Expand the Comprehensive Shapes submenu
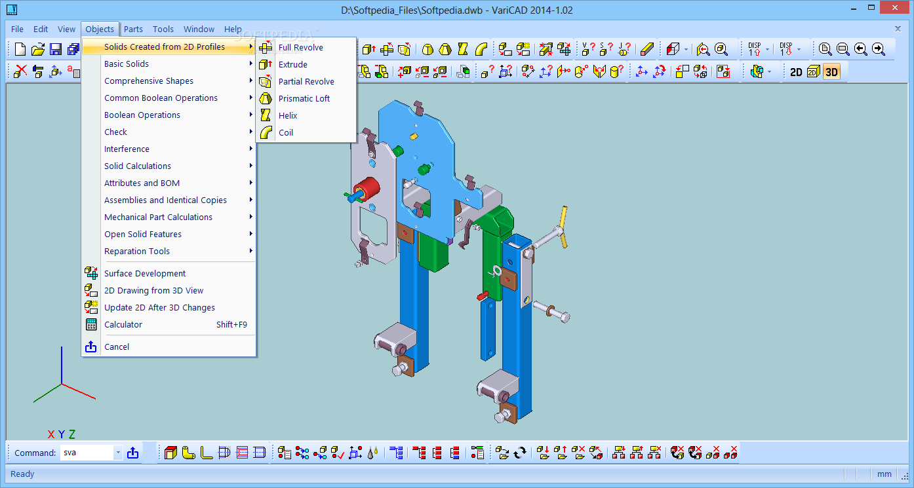This screenshot has width=914, height=488. pyautogui.click(x=169, y=81)
